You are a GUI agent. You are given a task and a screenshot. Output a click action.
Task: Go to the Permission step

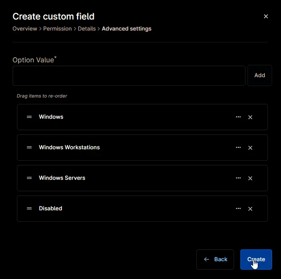point(58,29)
